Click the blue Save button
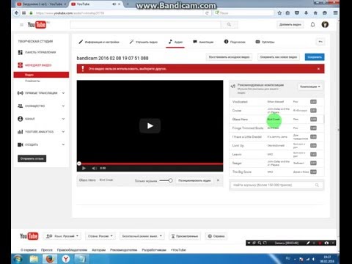 coord(315,57)
